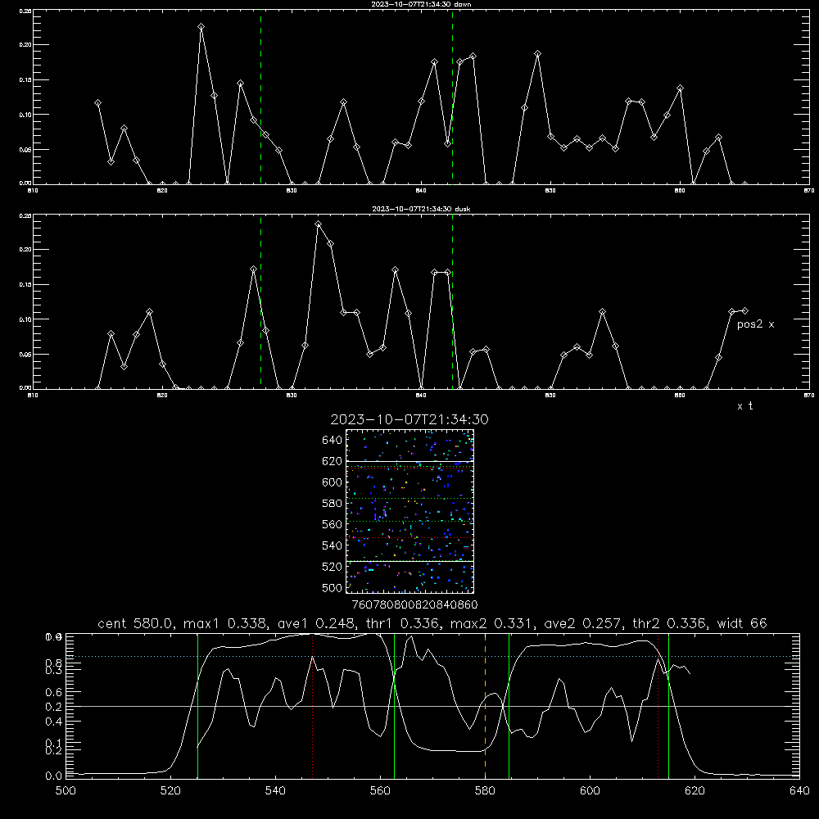Click the 'max2 0.331' value
Screen dimensions: 819x819
click(490, 623)
